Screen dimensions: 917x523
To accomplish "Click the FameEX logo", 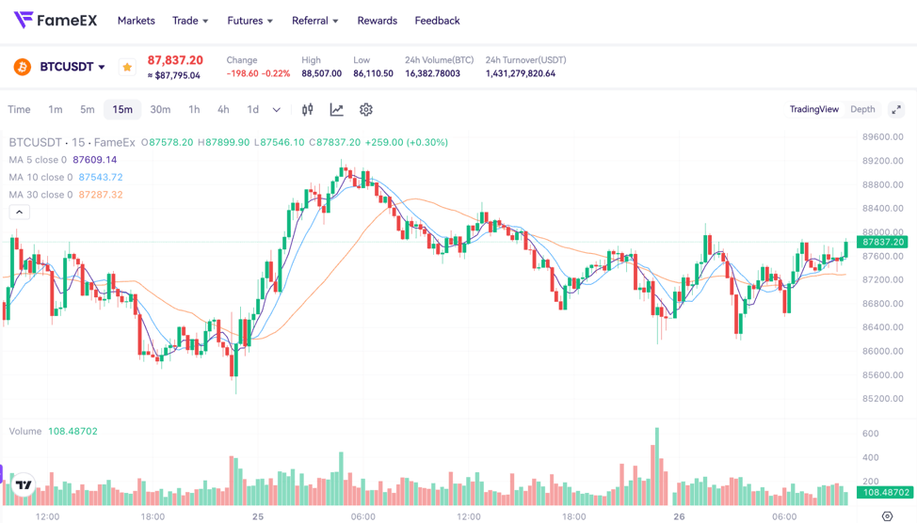I will 54,20.
